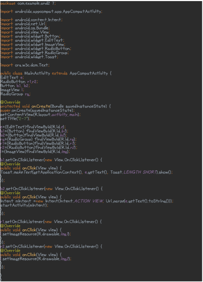The width and height of the screenshot is (203, 282).
Task: Place cursor on 'ImageView i;' declaration
Action: point(12,90)
